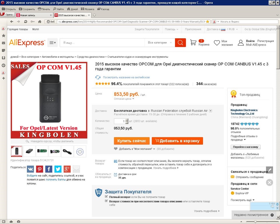
Task: Click Отправить сообщение to seller
Action: click(x=249, y=177)
